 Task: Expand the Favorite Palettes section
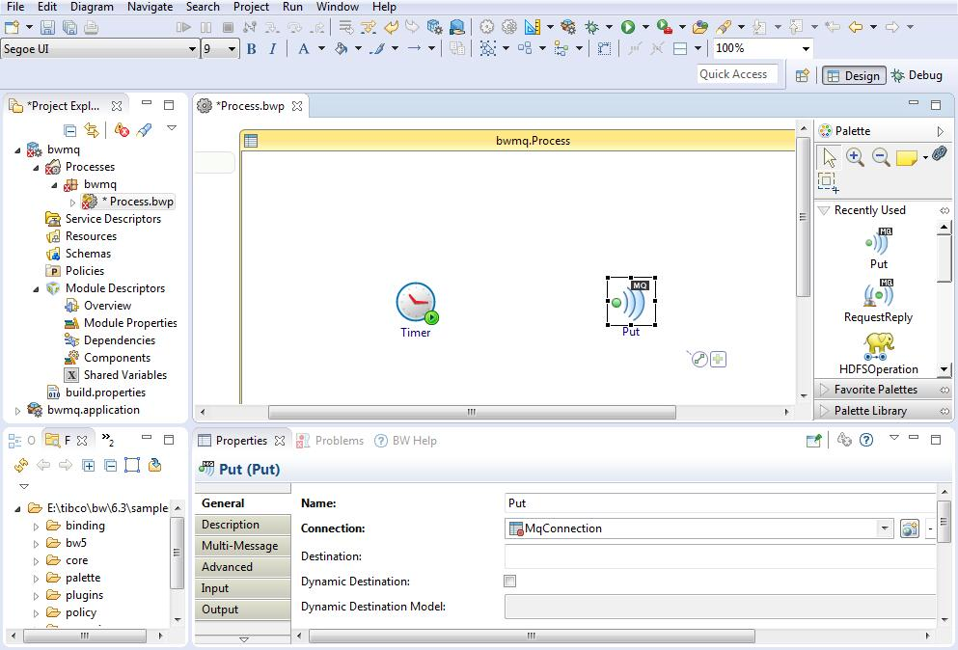tap(824, 390)
